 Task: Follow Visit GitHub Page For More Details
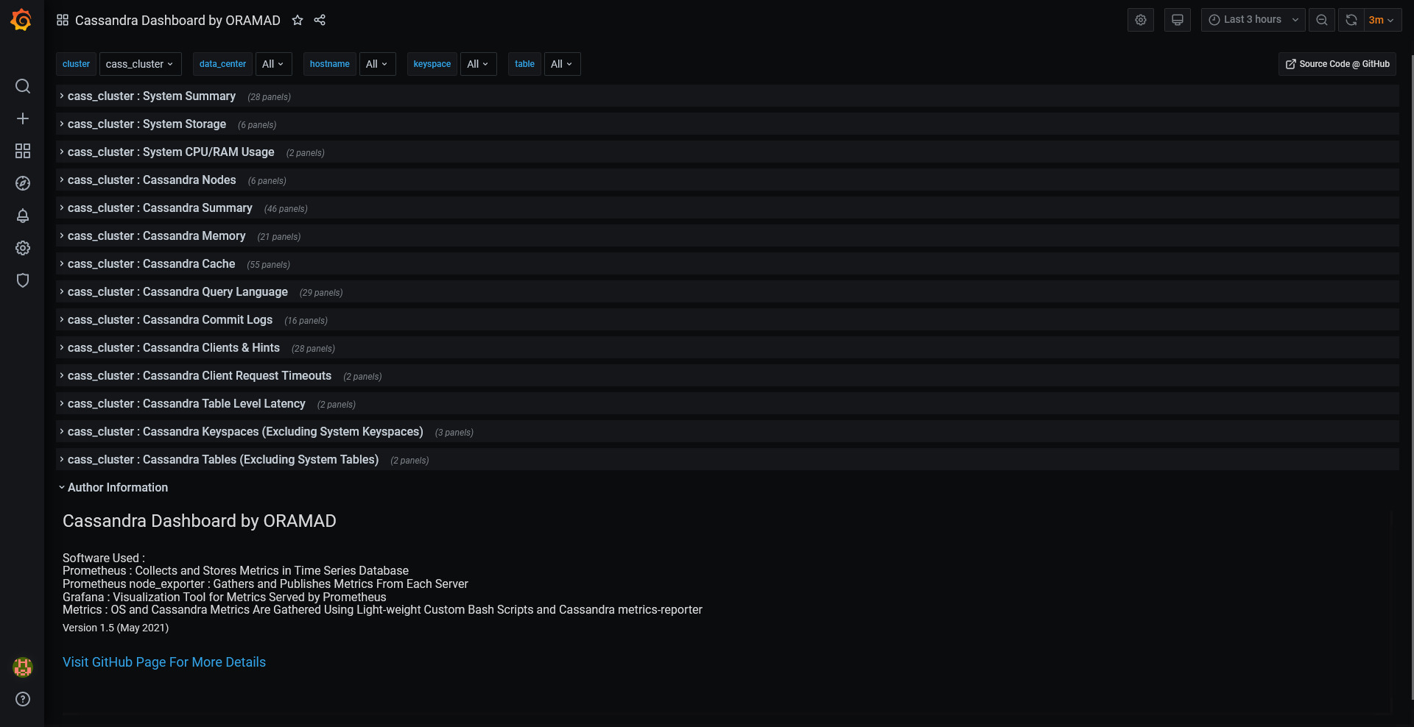point(164,662)
